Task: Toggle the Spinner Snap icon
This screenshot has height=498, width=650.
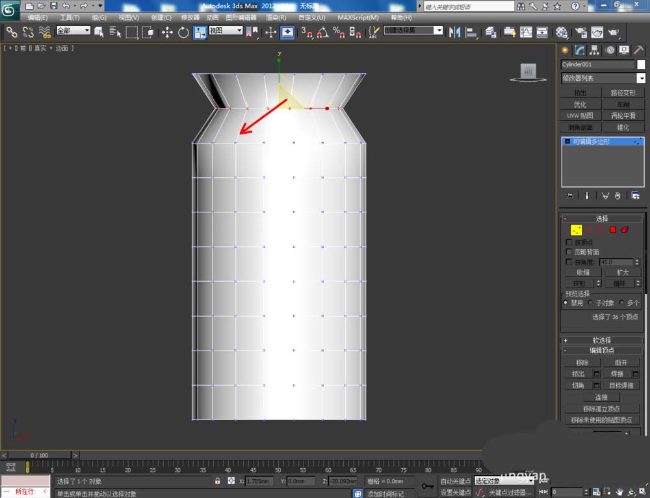Action: 355,32
